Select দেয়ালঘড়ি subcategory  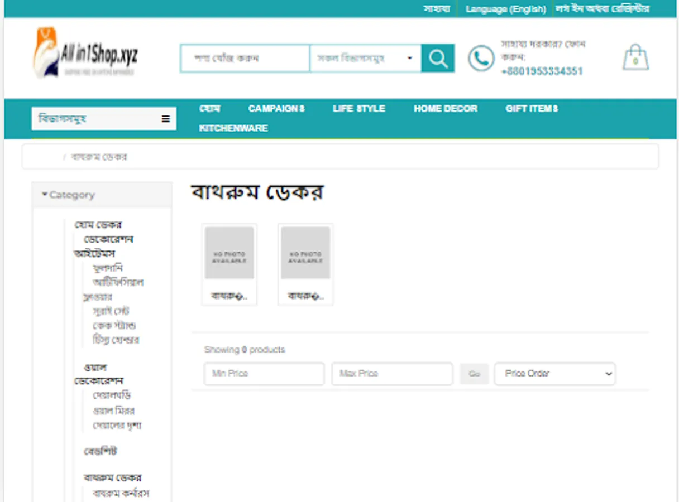(x=112, y=395)
